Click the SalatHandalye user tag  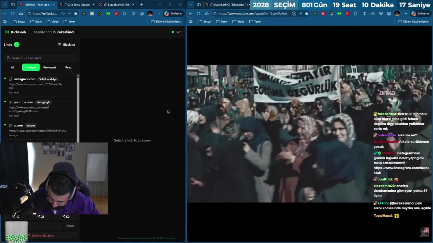coord(48,79)
